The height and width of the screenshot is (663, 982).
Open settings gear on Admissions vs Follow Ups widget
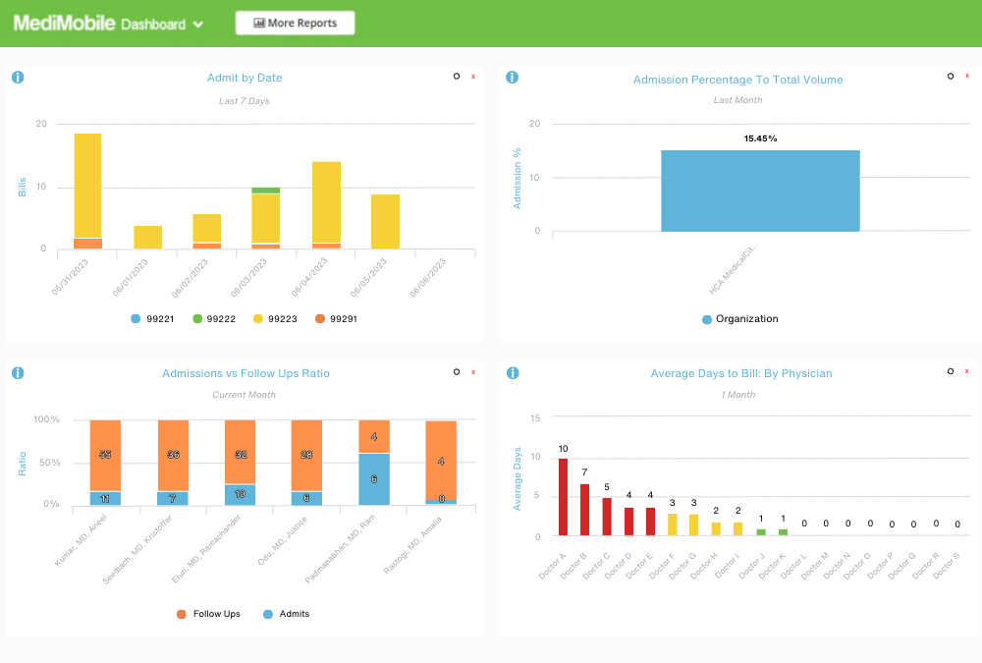tap(456, 371)
